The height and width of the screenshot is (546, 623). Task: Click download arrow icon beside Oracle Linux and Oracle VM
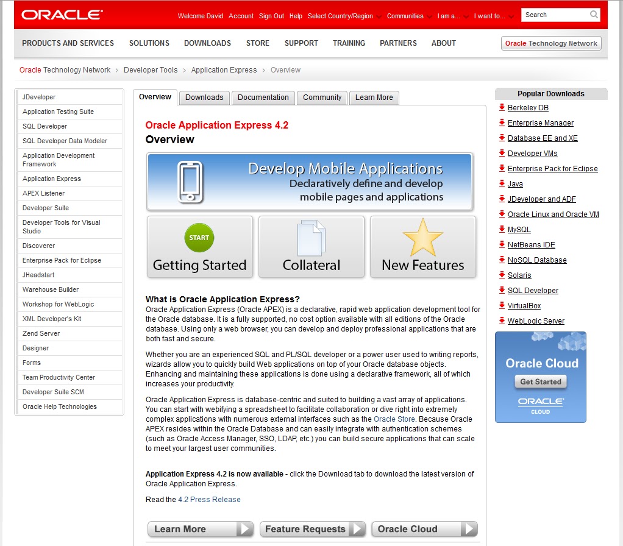[x=502, y=214]
